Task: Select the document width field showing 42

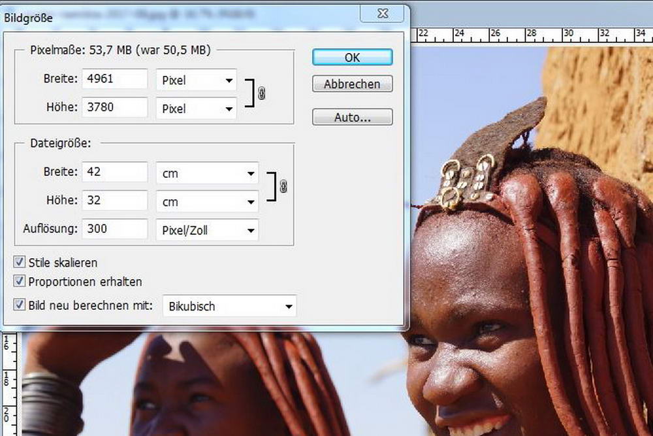Action: [115, 173]
